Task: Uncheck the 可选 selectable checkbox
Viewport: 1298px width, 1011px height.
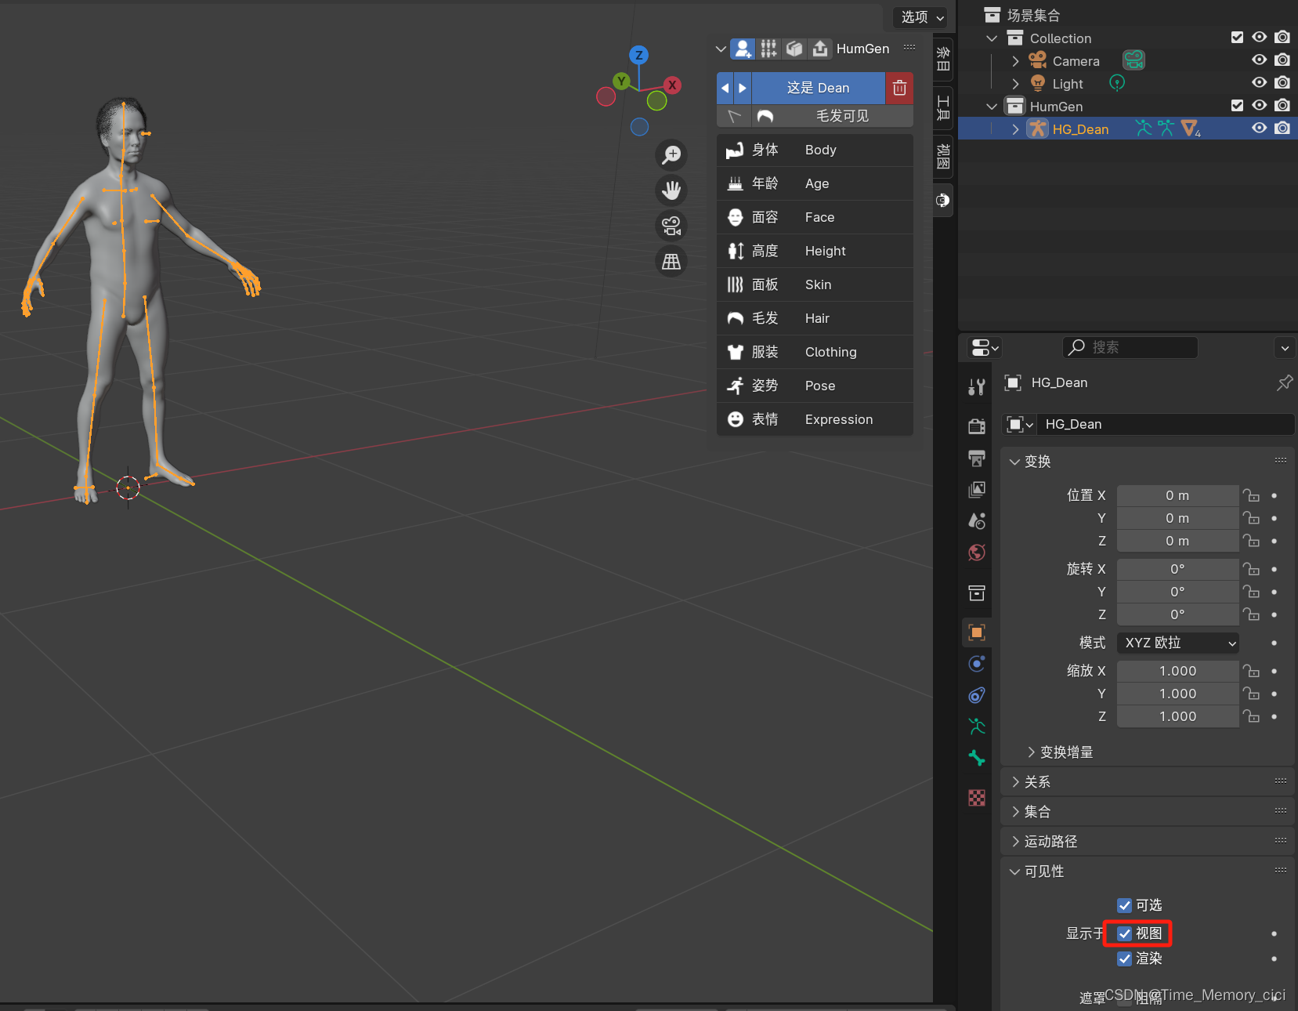Action: 1125,905
